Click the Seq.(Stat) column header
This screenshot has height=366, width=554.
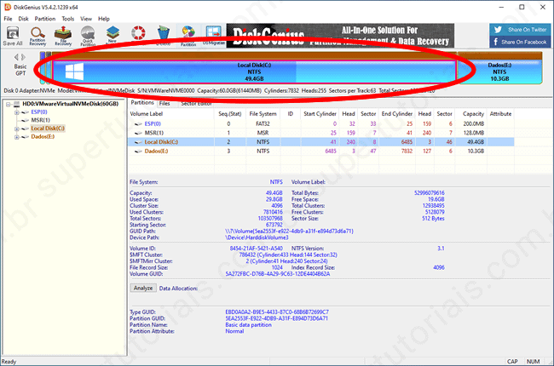229,114
